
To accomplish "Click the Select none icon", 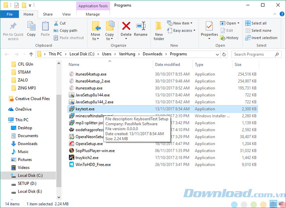I will coord(248,30).
